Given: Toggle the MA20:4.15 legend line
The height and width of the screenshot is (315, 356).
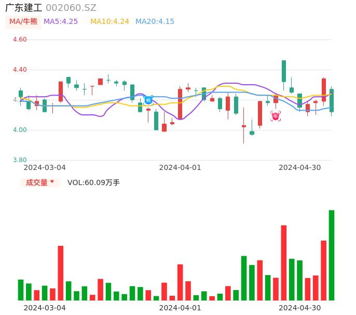Looking at the screenshot, I should click(x=155, y=22).
